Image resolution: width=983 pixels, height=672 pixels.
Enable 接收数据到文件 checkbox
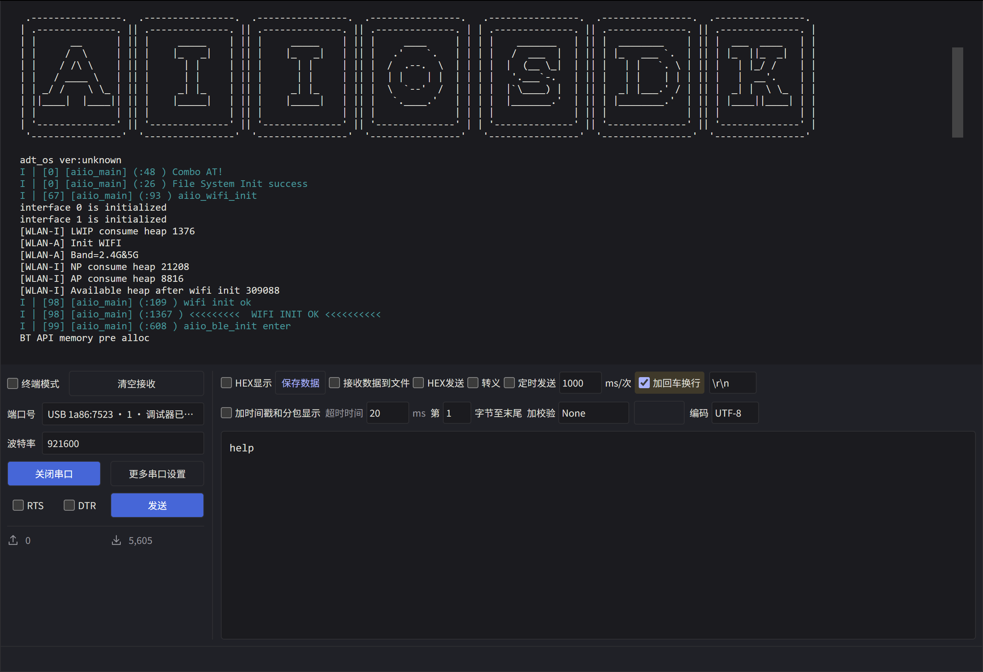click(334, 383)
